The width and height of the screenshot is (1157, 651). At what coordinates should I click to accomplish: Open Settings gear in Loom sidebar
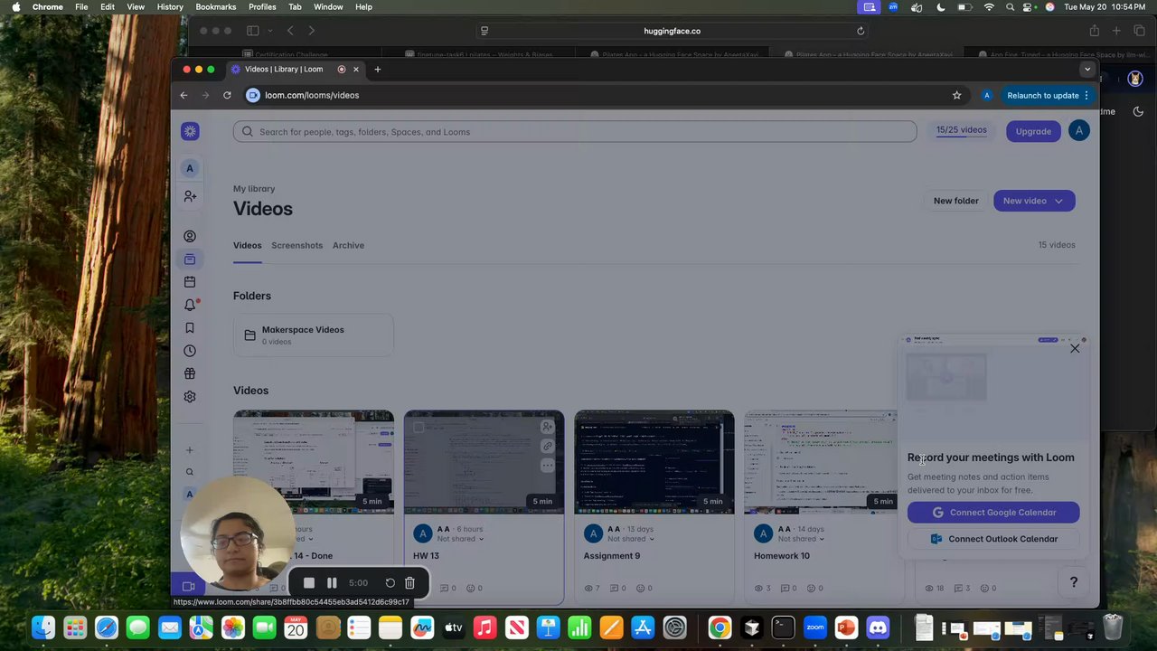click(x=190, y=397)
